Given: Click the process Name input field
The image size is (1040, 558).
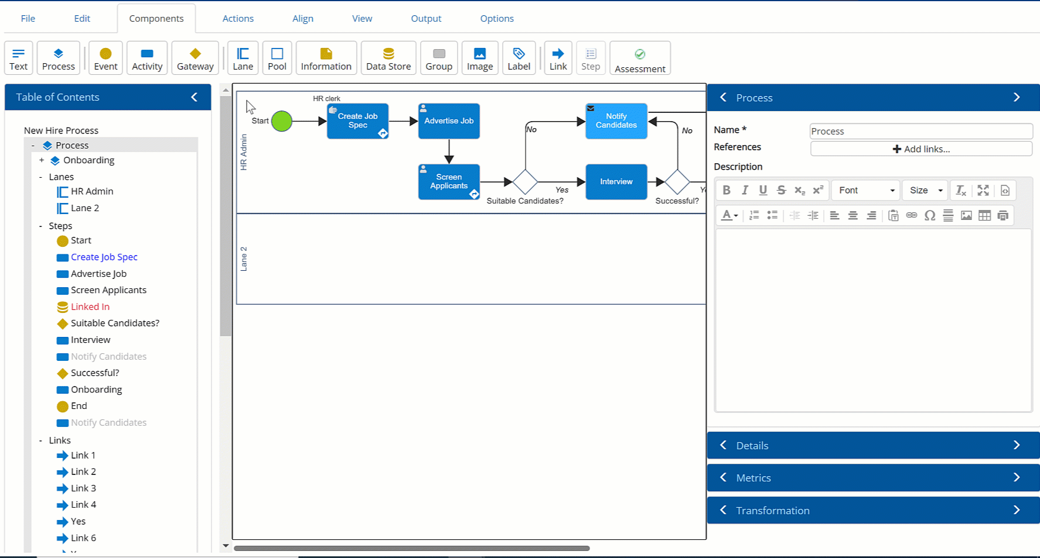Looking at the screenshot, I should (x=920, y=131).
